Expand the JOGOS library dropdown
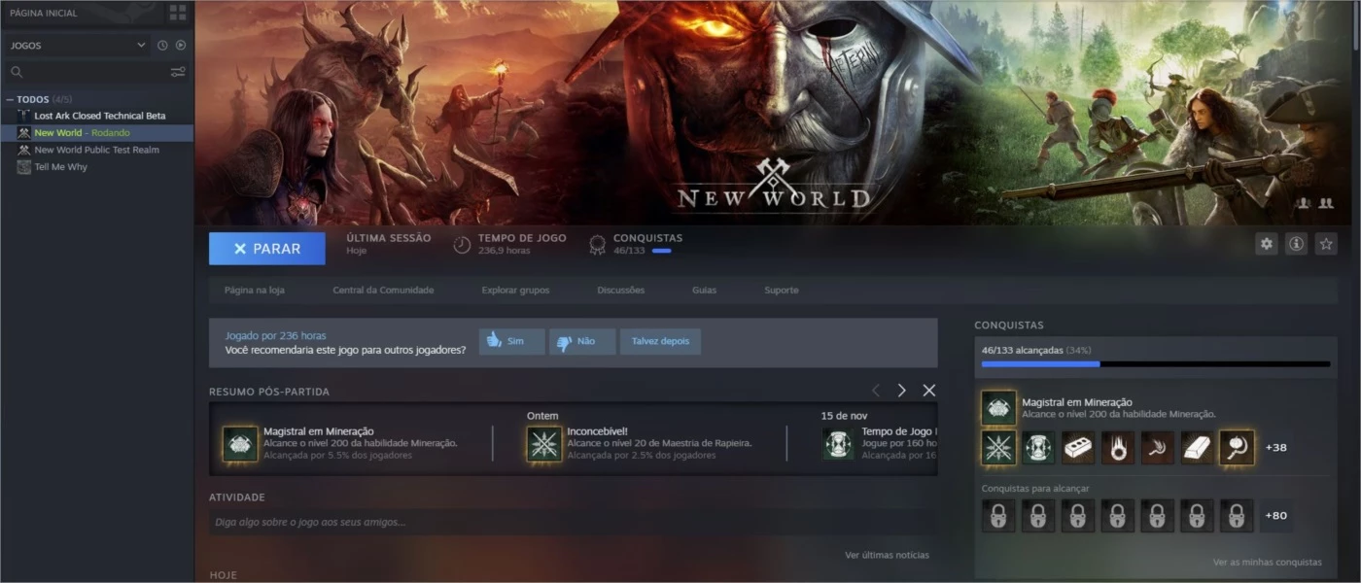This screenshot has width=1361, height=583. [79, 45]
